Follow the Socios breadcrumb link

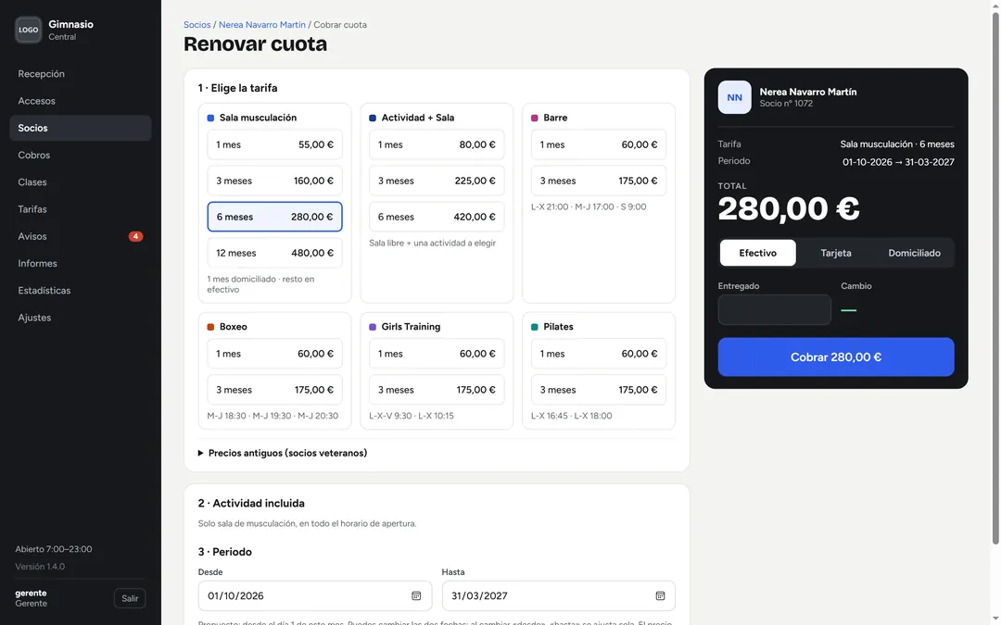196,25
